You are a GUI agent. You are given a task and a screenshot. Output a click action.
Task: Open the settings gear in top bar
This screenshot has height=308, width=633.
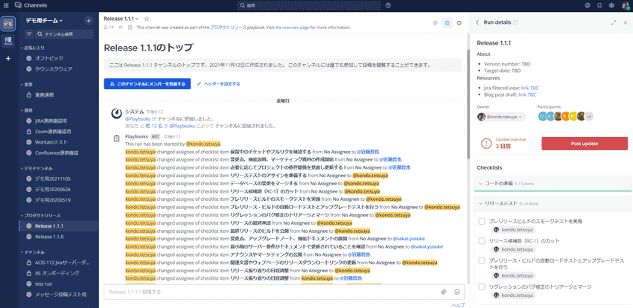611,5
